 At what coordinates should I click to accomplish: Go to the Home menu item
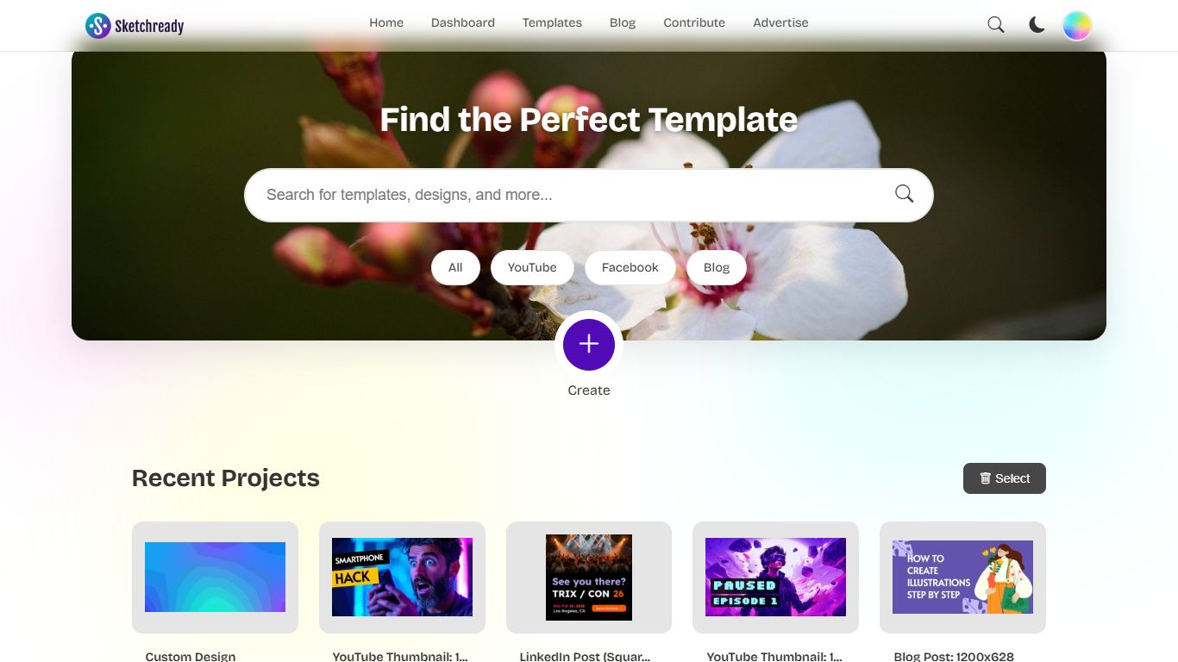click(x=386, y=23)
